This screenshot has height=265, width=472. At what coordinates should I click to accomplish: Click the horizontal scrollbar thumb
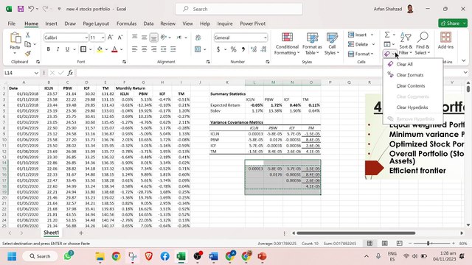tap(355, 233)
